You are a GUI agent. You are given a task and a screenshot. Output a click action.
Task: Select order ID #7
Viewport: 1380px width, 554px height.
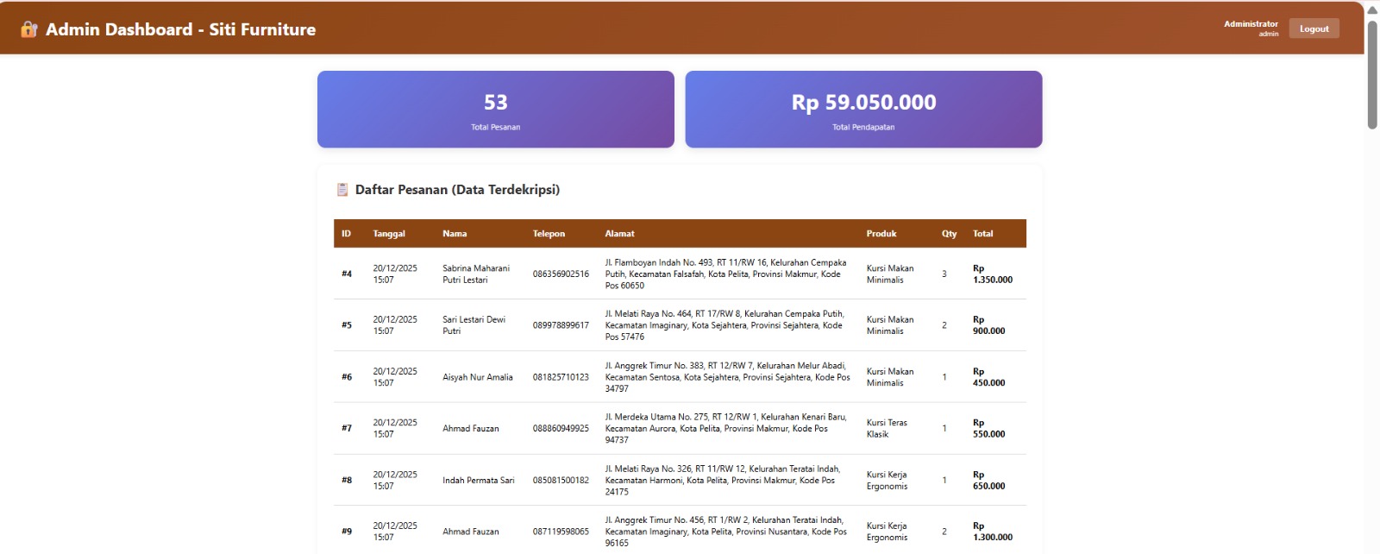tap(347, 428)
